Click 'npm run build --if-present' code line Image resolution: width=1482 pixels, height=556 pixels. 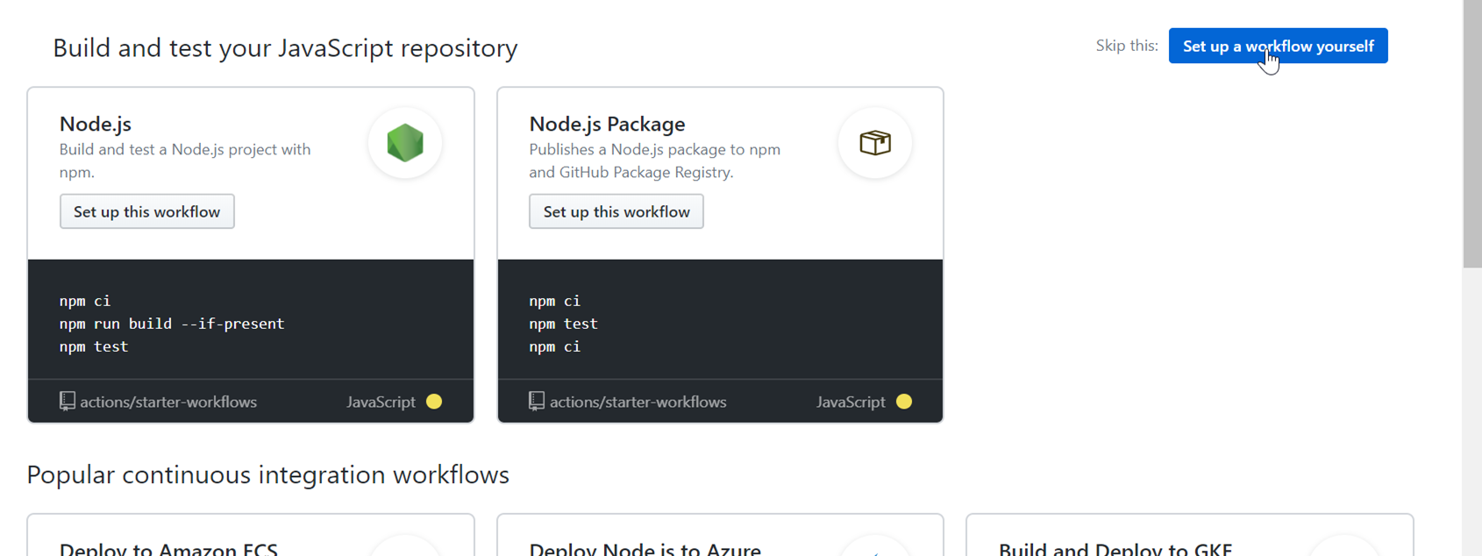[x=172, y=324]
